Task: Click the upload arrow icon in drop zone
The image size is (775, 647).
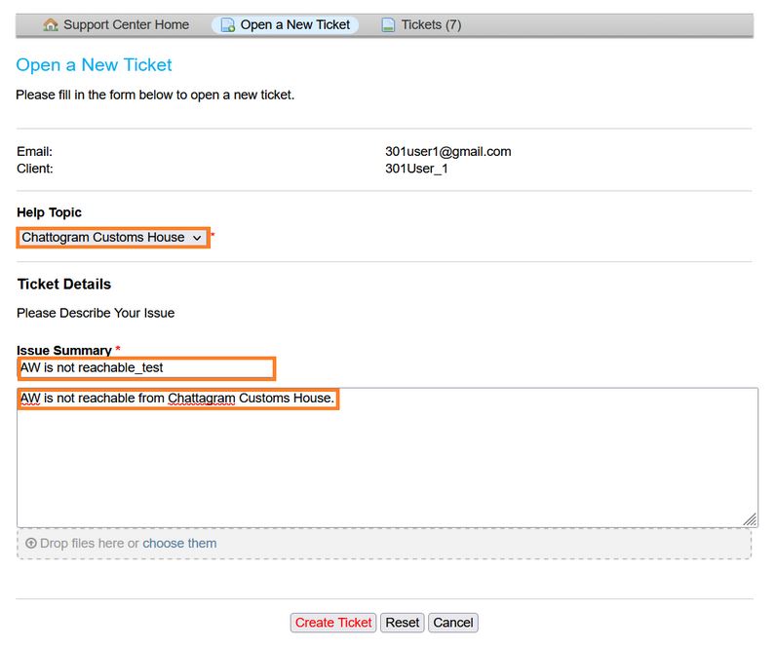Action: [31, 544]
